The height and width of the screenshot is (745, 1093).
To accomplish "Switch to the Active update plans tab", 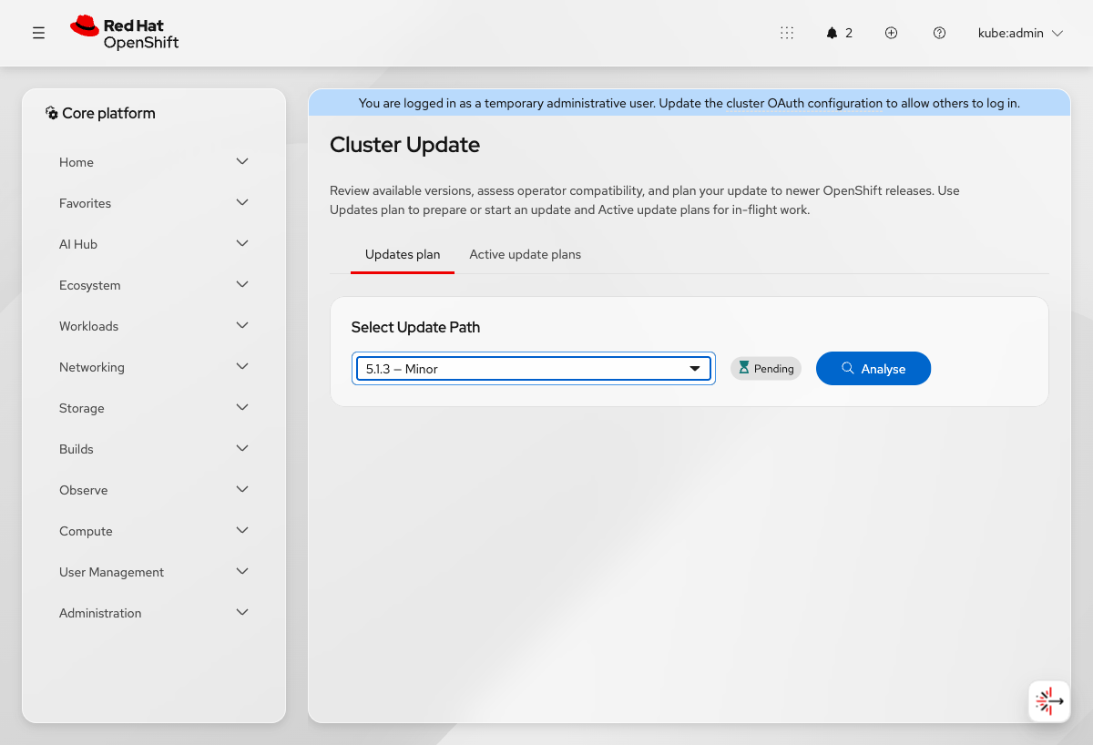I will click(526, 254).
